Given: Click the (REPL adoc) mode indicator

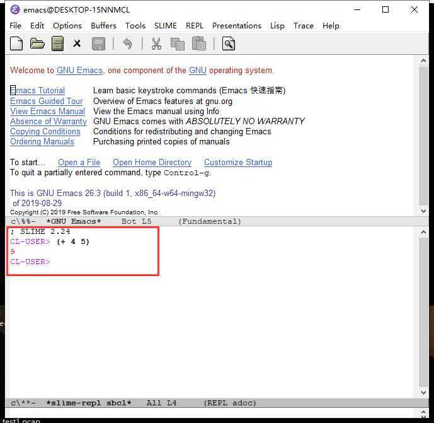Looking at the screenshot, I should tap(230, 403).
